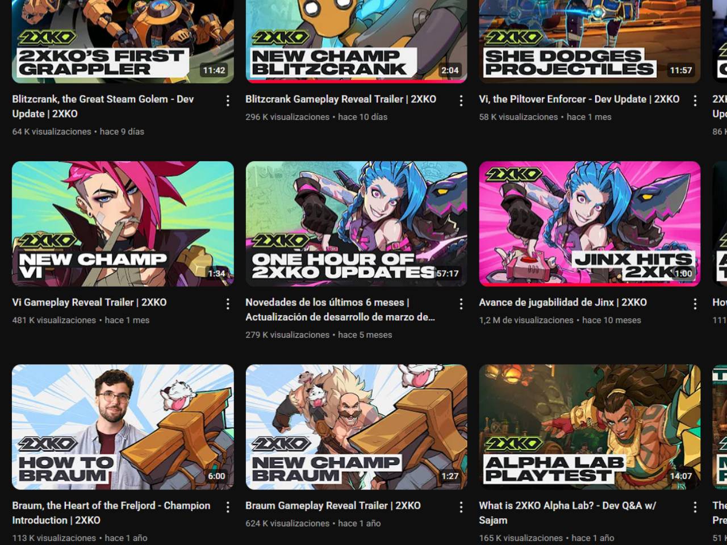Open title What is 2XKO Alpha Lab? Dev Q&A

tap(567, 513)
